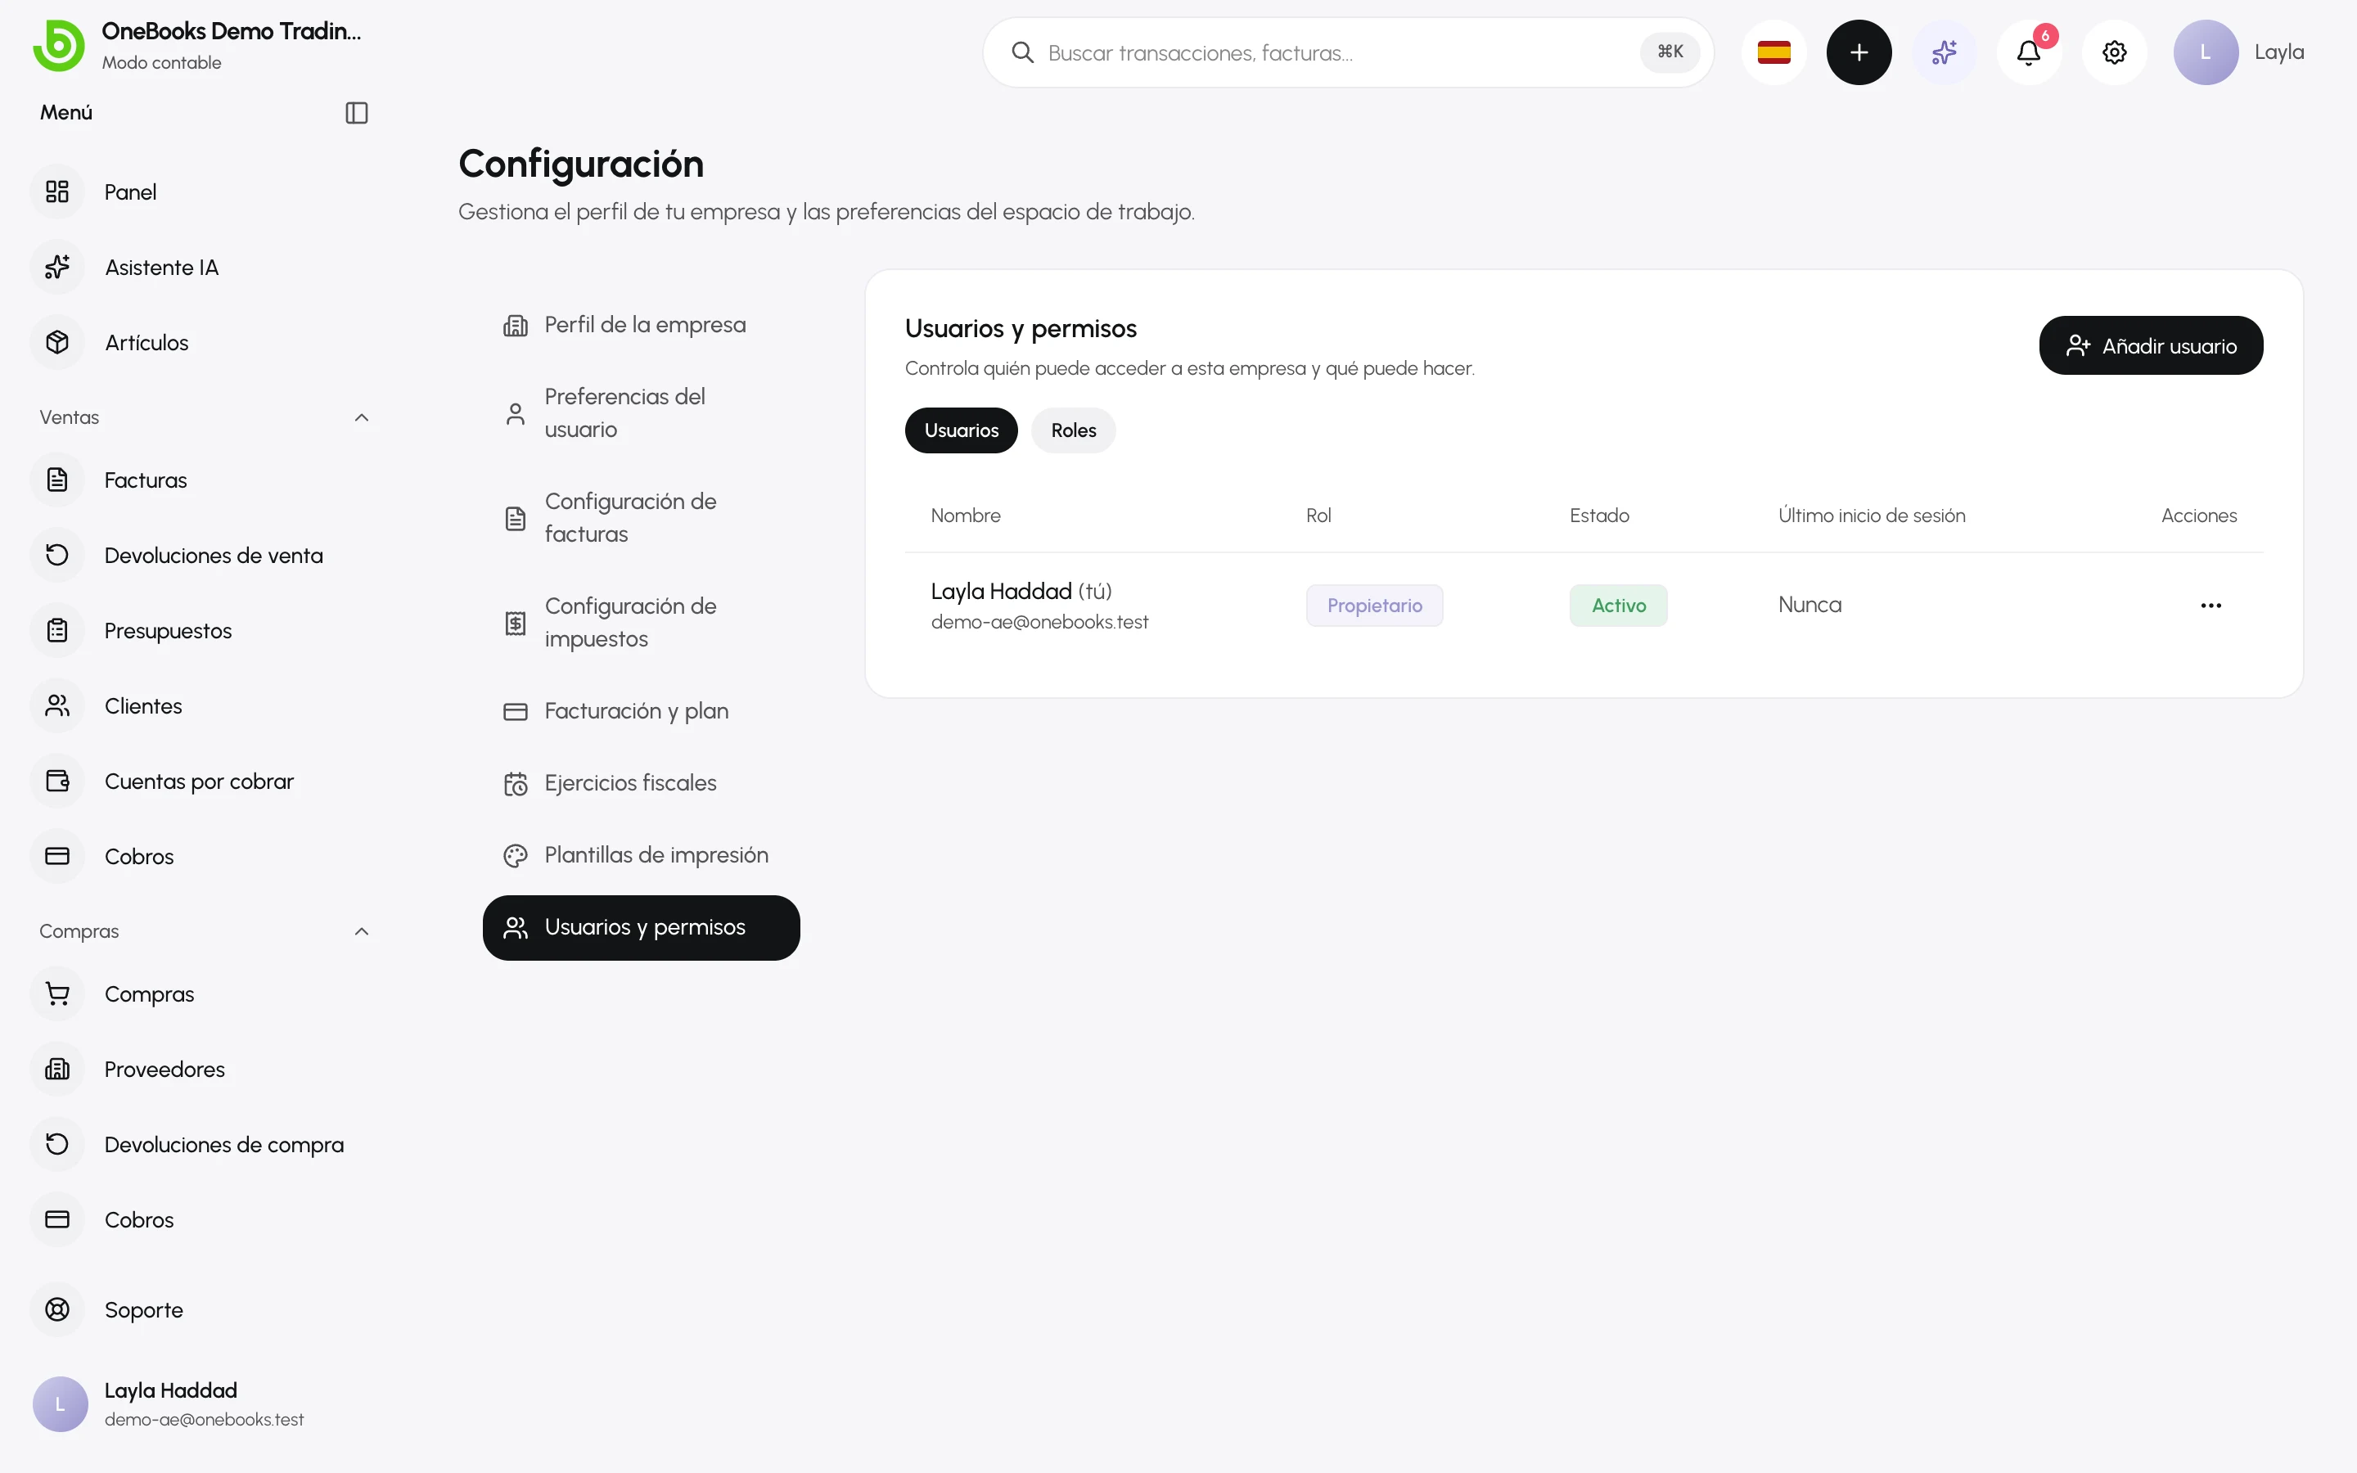Collapse the sidebar with the panel toggle icon
2357x1473 pixels.
pos(357,113)
